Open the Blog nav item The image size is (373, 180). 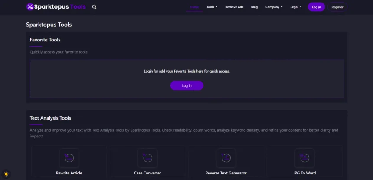click(254, 7)
